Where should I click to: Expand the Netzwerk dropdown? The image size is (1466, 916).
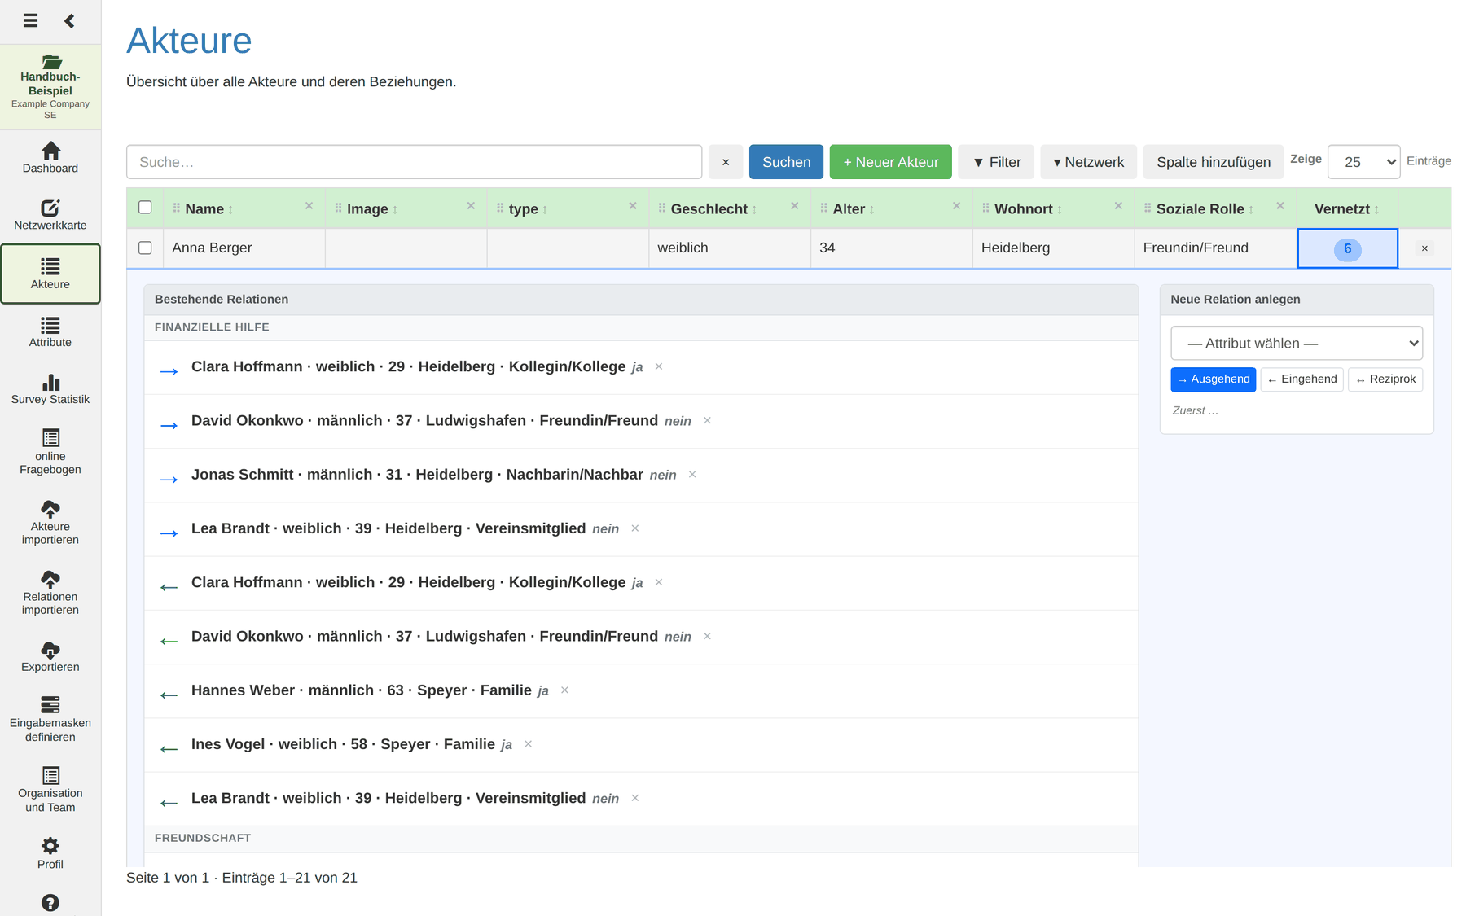1089,162
